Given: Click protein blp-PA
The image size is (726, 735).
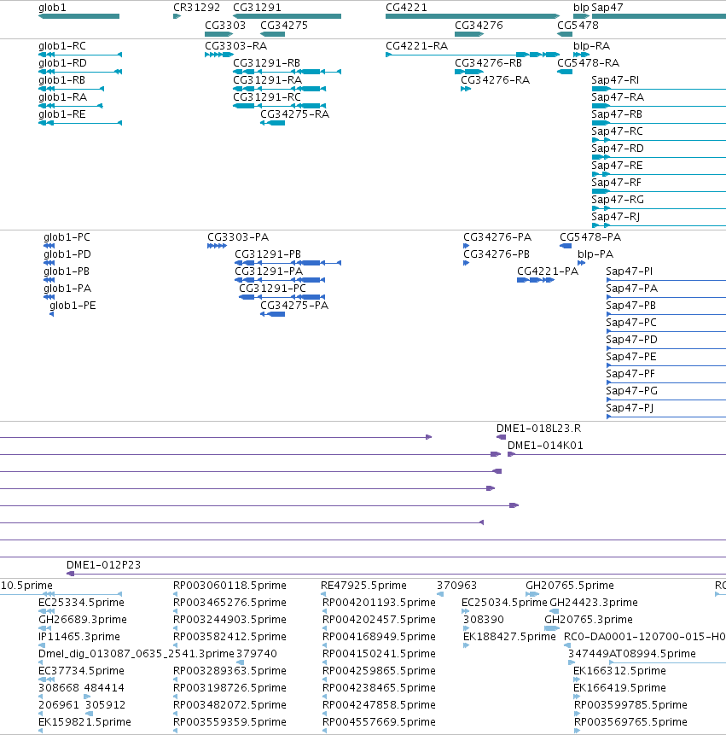Looking at the screenshot, I should pyautogui.click(x=595, y=254).
